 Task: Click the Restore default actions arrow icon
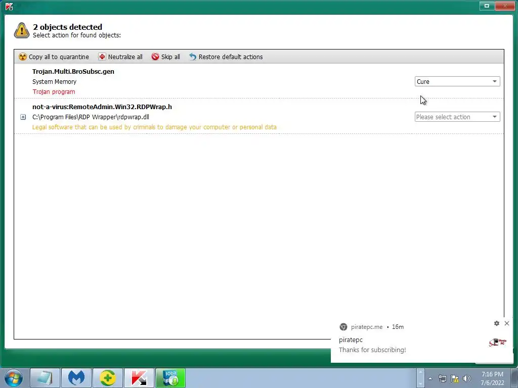[x=193, y=57]
